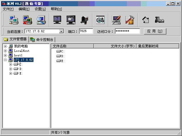This screenshot has height=136, width=182.
Task: Click E: drive icon in file list
Action: [x=59, y=61]
